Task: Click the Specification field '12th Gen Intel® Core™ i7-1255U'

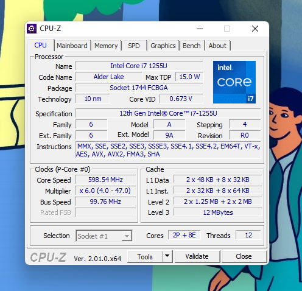Action: point(168,113)
